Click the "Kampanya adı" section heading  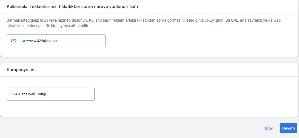[21, 70]
